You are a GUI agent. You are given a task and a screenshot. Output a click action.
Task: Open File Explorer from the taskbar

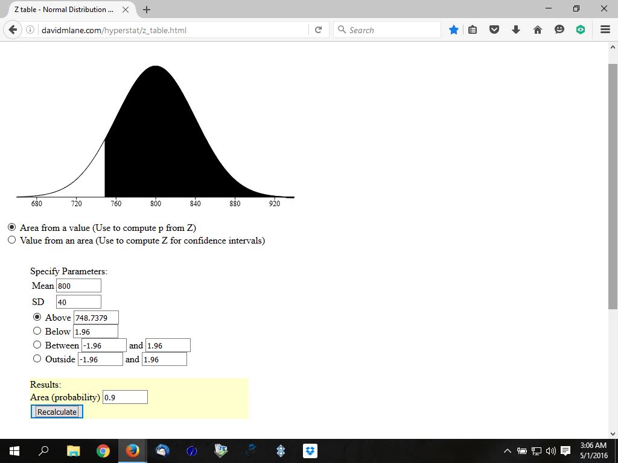[x=73, y=451]
